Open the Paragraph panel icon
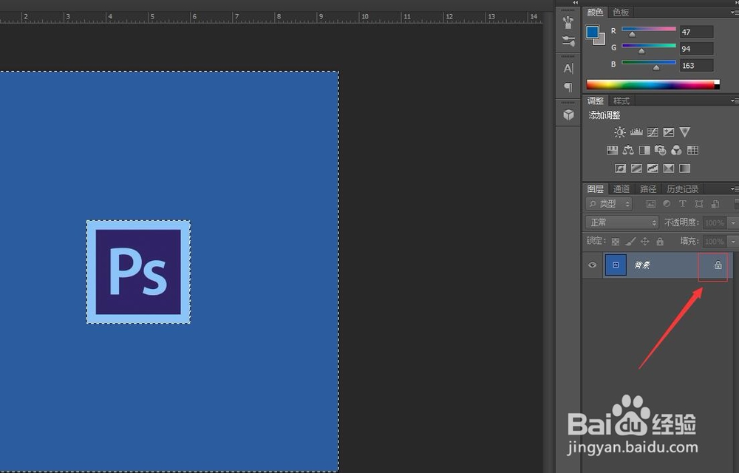Screen dimensions: 739x473 (x=568, y=86)
